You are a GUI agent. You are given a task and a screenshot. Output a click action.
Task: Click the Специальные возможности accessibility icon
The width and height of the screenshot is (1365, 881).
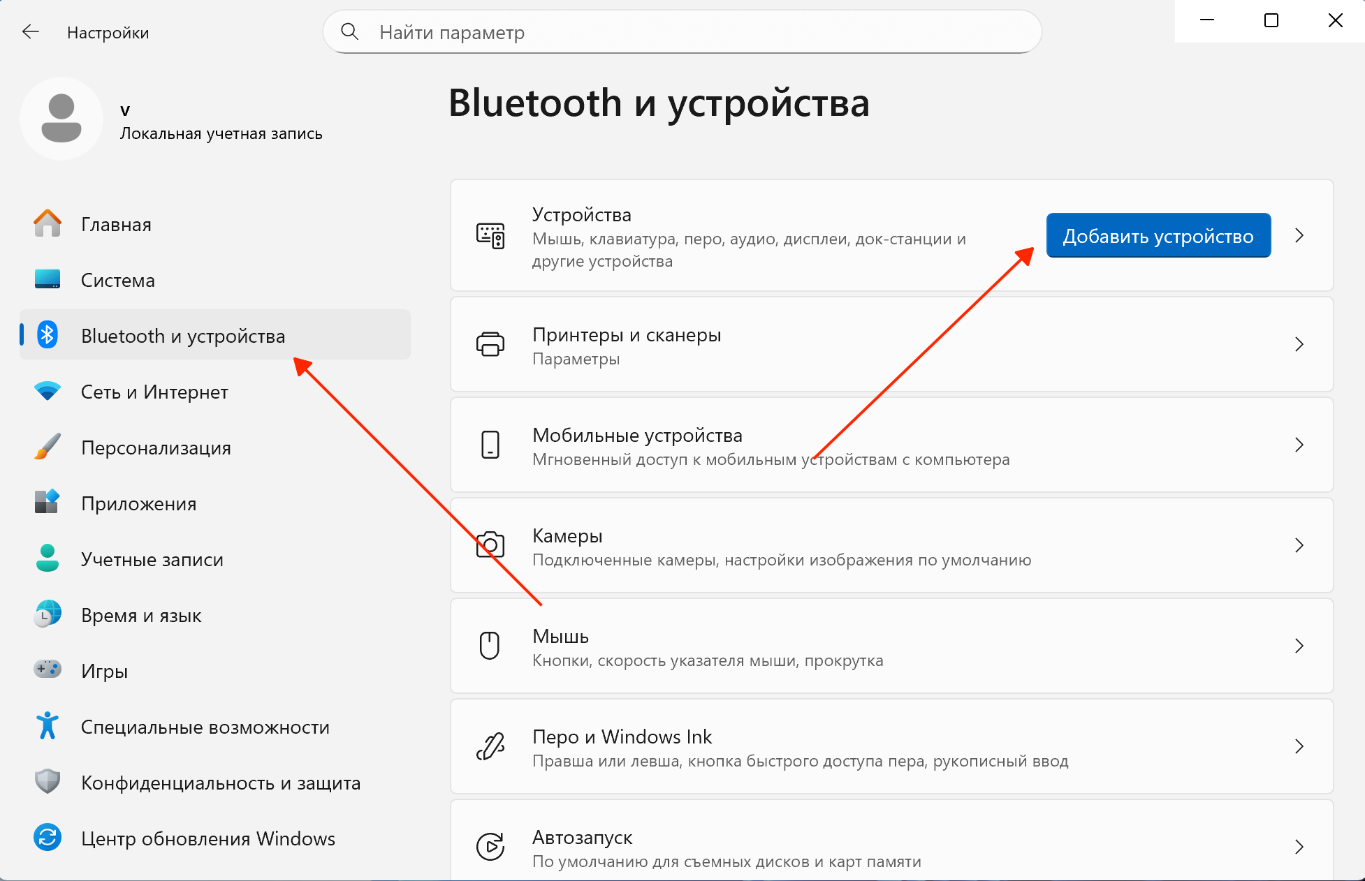point(48,726)
